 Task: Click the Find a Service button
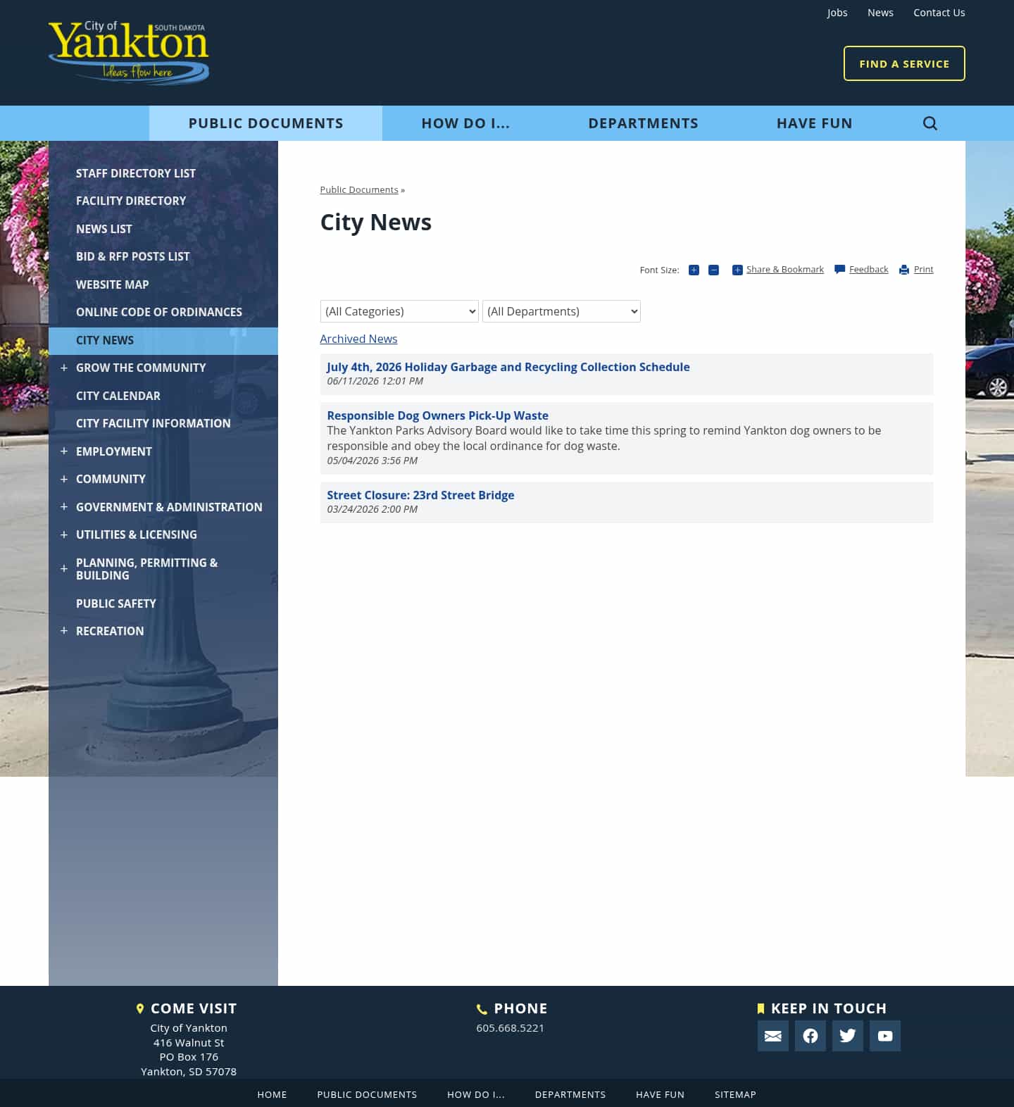(x=904, y=63)
